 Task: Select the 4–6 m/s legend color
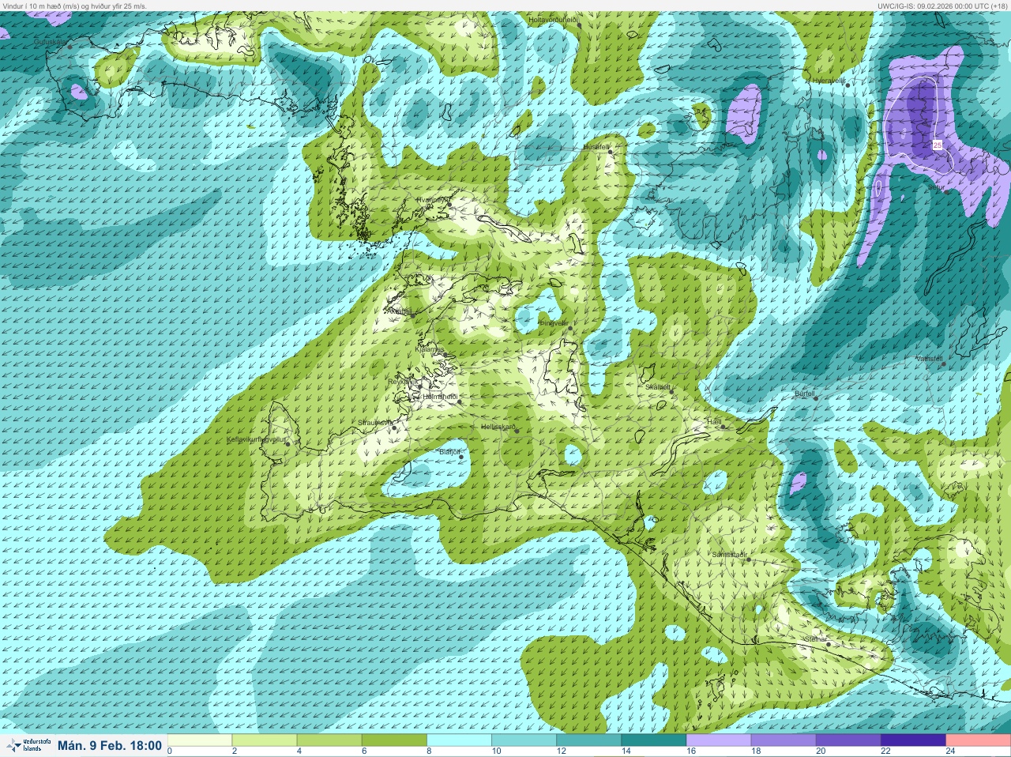329,740
